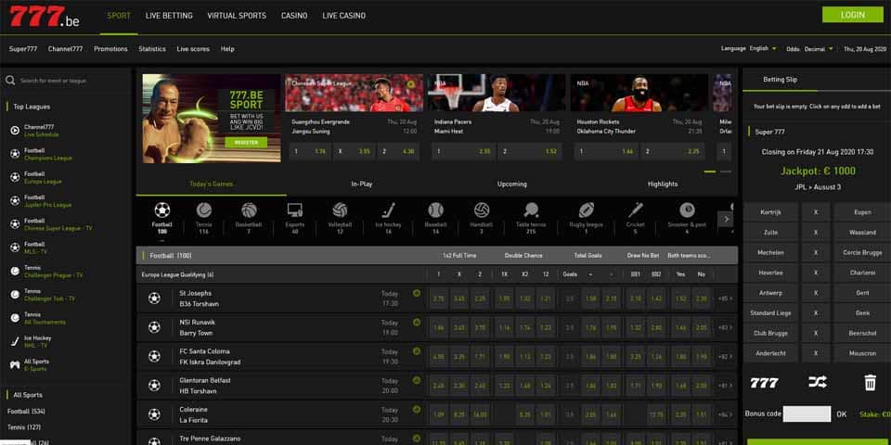Select the Tennis sport icon

click(204, 210)
